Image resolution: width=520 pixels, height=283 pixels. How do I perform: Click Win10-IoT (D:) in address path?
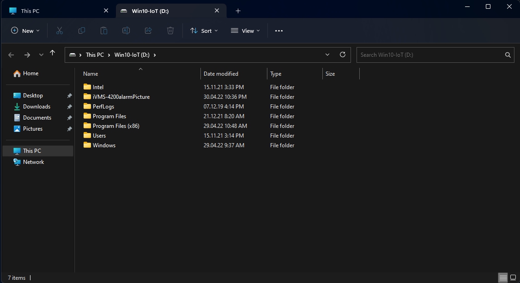(132, 54)
